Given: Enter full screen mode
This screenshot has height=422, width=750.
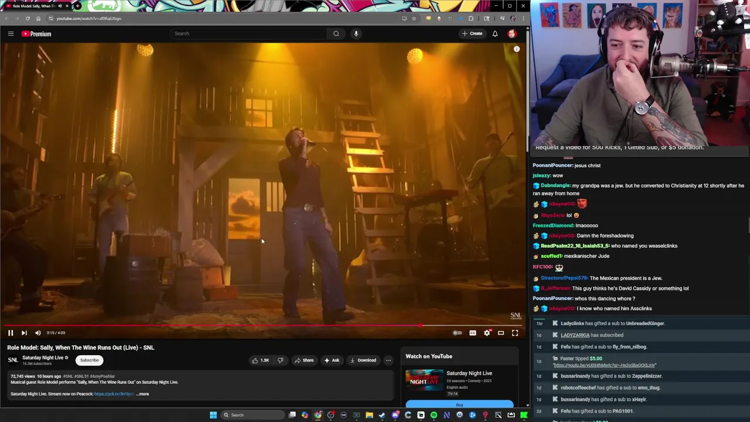Looking at the screenshot, I should (x=515, y=333).
